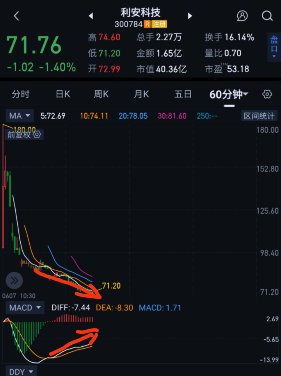Open the user profile icon
This screenshot has width=281, height=376.
tap(242, 16)
